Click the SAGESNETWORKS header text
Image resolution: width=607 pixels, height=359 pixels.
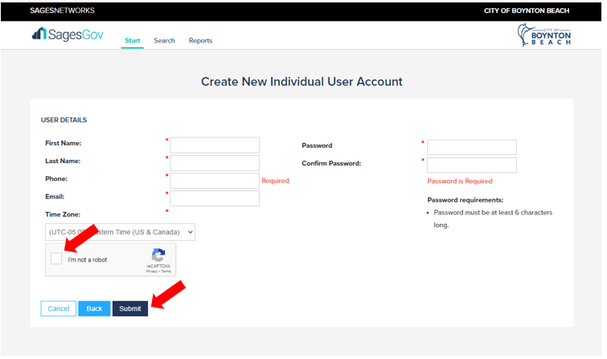click(62, 10)
